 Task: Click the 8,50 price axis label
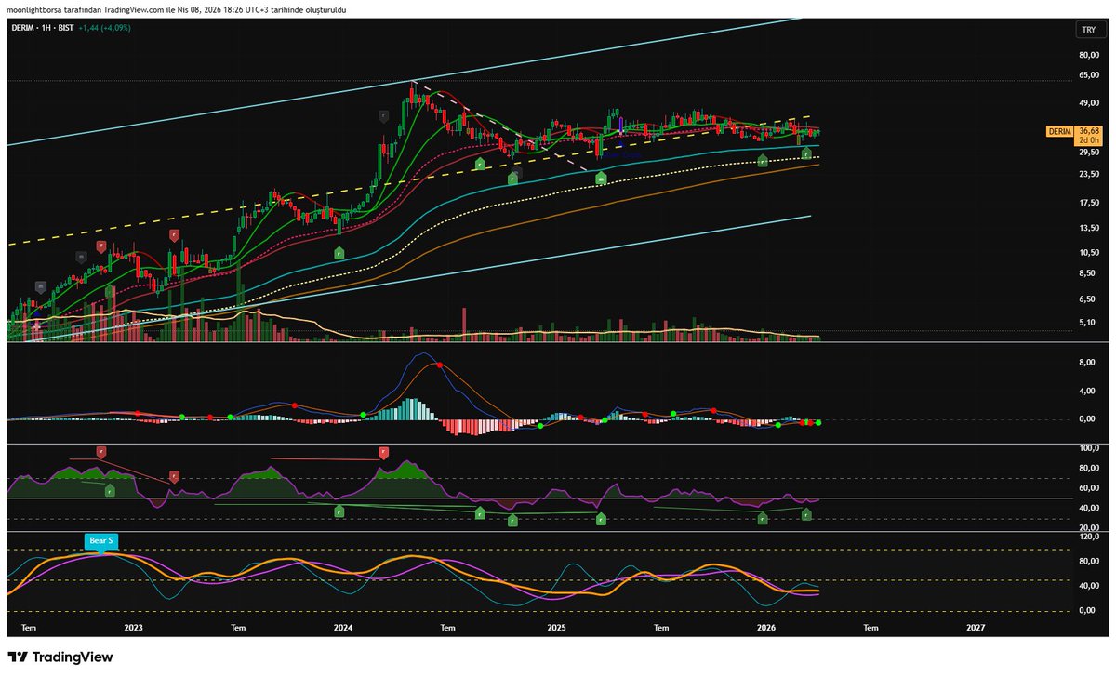coord(1088,273)
